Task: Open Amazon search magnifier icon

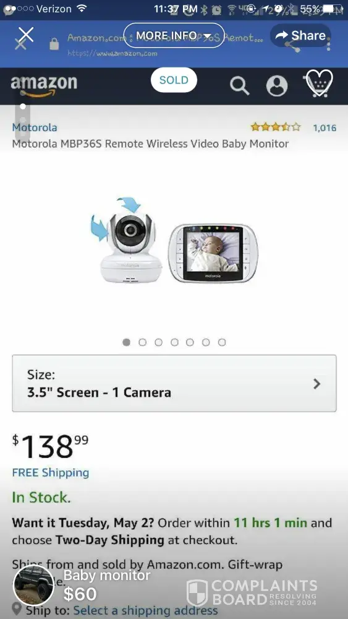Action: tap(240, 85)
